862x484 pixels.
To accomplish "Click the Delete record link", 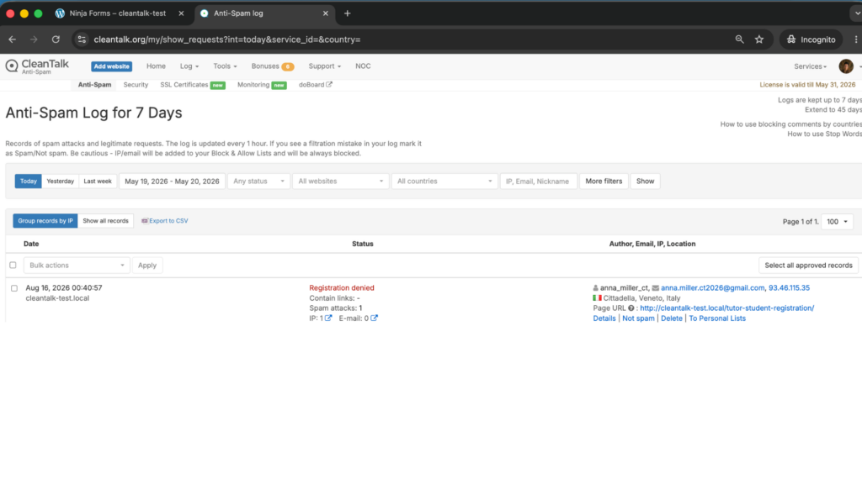I will (671, 318).
